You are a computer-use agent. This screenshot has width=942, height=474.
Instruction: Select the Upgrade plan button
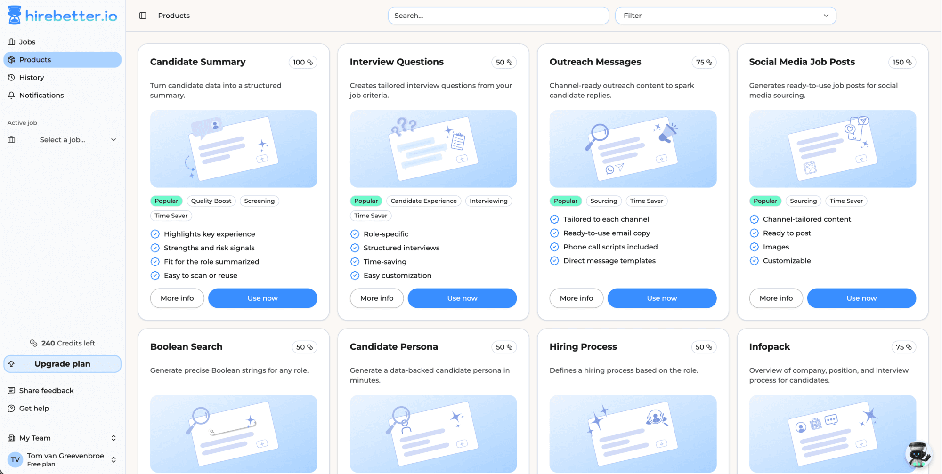pos(62,363)
